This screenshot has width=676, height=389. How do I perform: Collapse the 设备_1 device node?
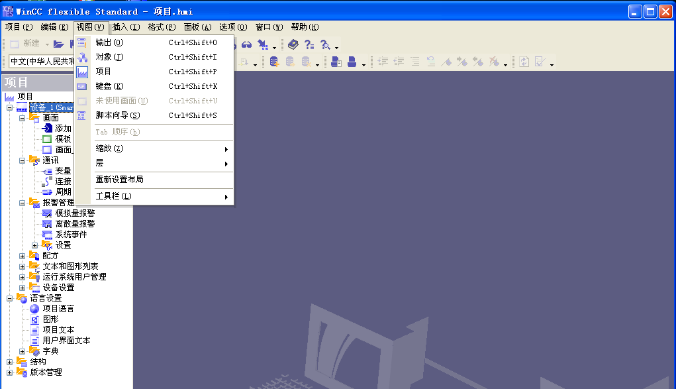click(9, 107)
